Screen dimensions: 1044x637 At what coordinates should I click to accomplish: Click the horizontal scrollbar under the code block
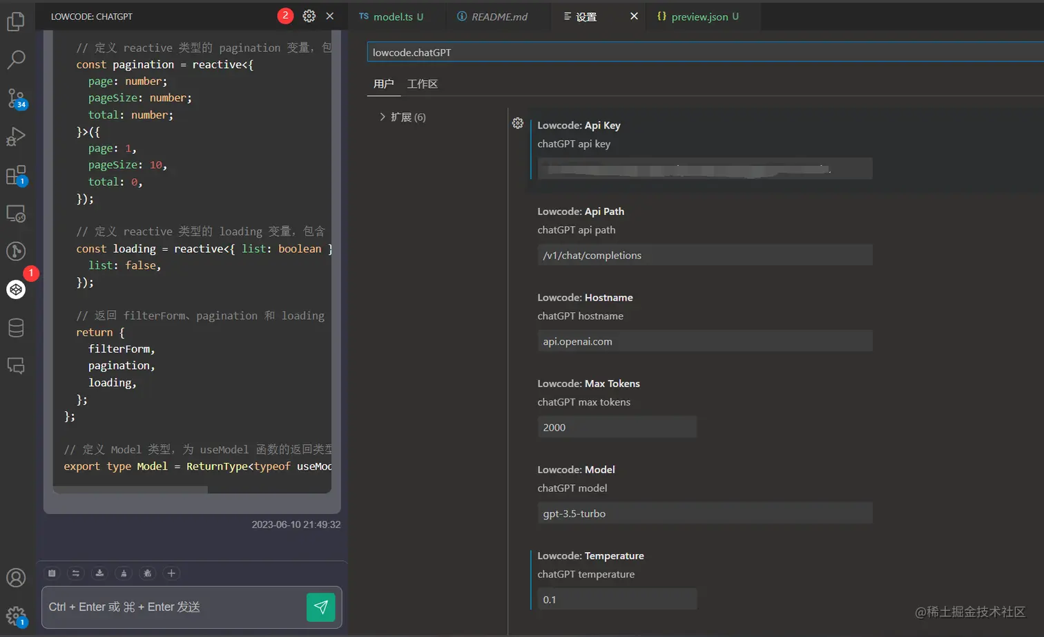point(130,490)
